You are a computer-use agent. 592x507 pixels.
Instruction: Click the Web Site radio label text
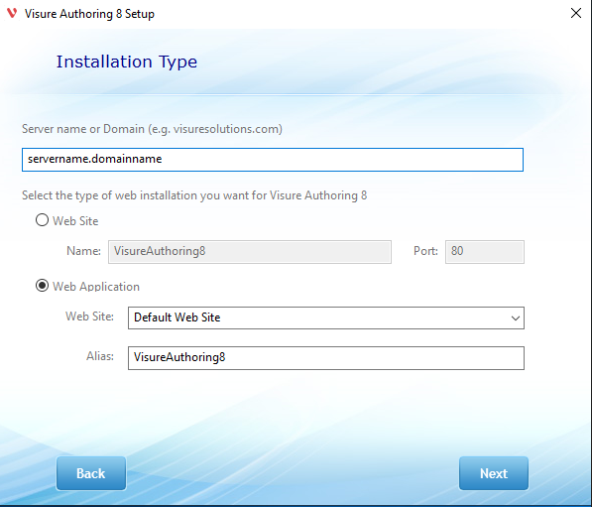tap(75, 221)
